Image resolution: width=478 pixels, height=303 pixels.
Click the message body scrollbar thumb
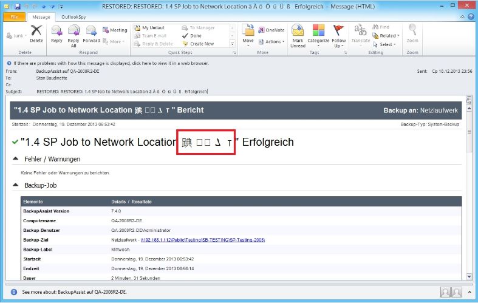(469, 132)
